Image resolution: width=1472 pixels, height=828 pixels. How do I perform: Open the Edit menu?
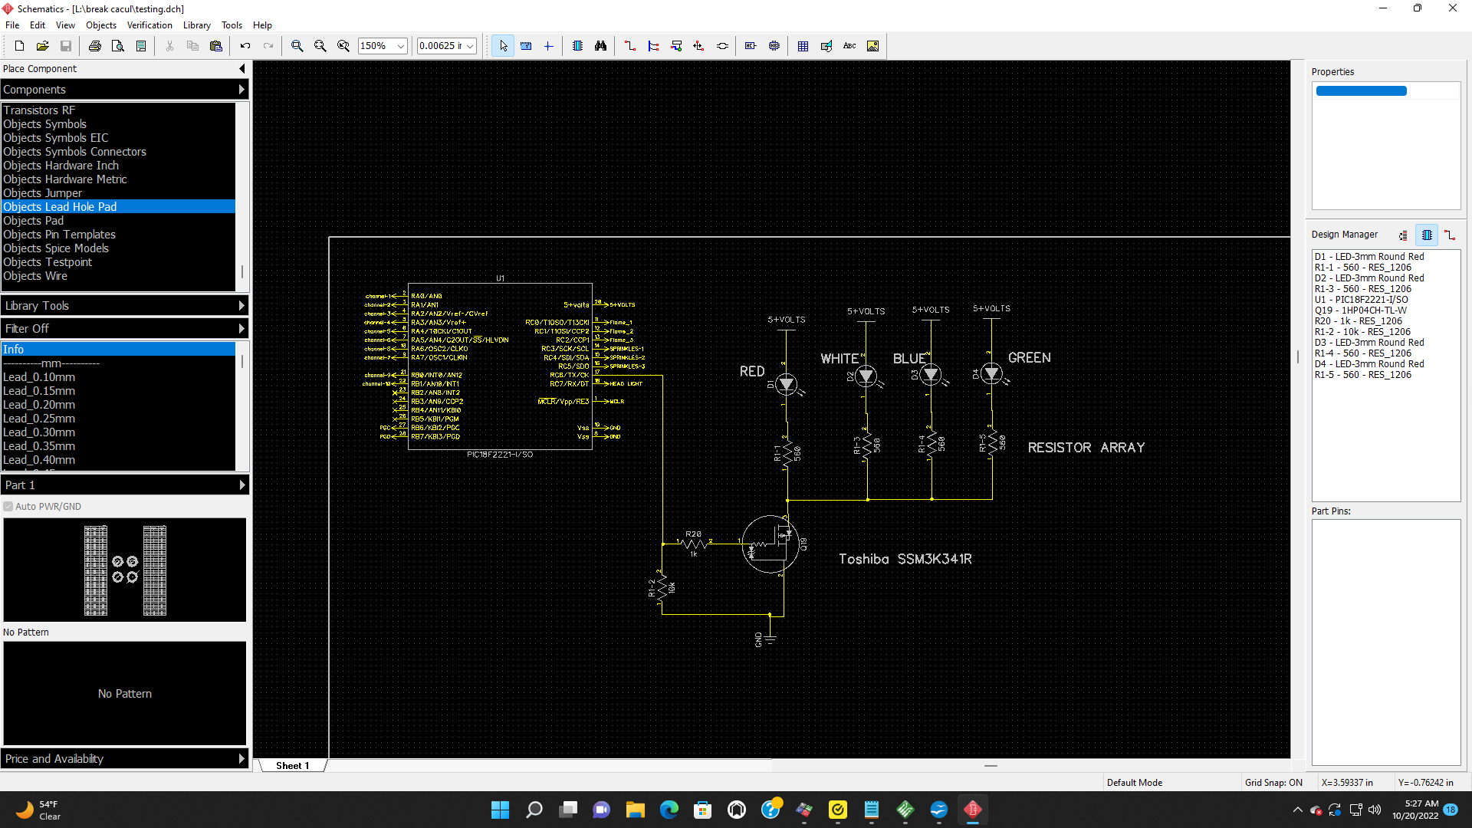[x=38, y=25]
